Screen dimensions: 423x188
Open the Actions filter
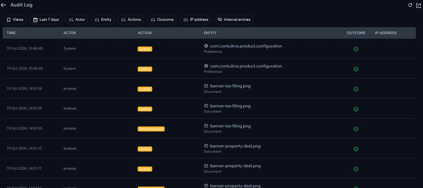(131, 20)
